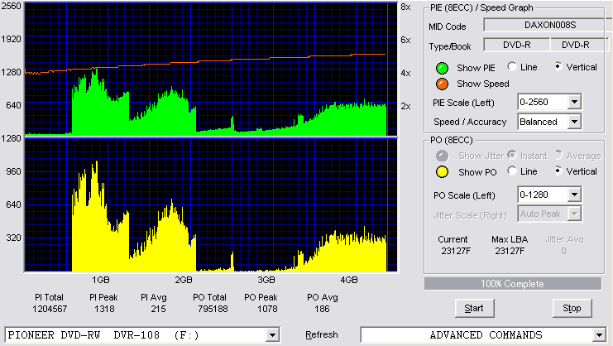Click the PO Peak value 1078
Screen dimensions: 613x346
[x=267, y=309]
